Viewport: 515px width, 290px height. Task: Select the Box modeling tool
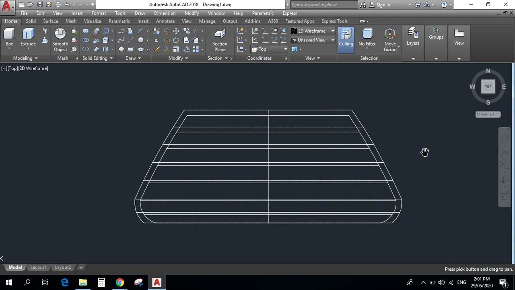click(9, 38)
